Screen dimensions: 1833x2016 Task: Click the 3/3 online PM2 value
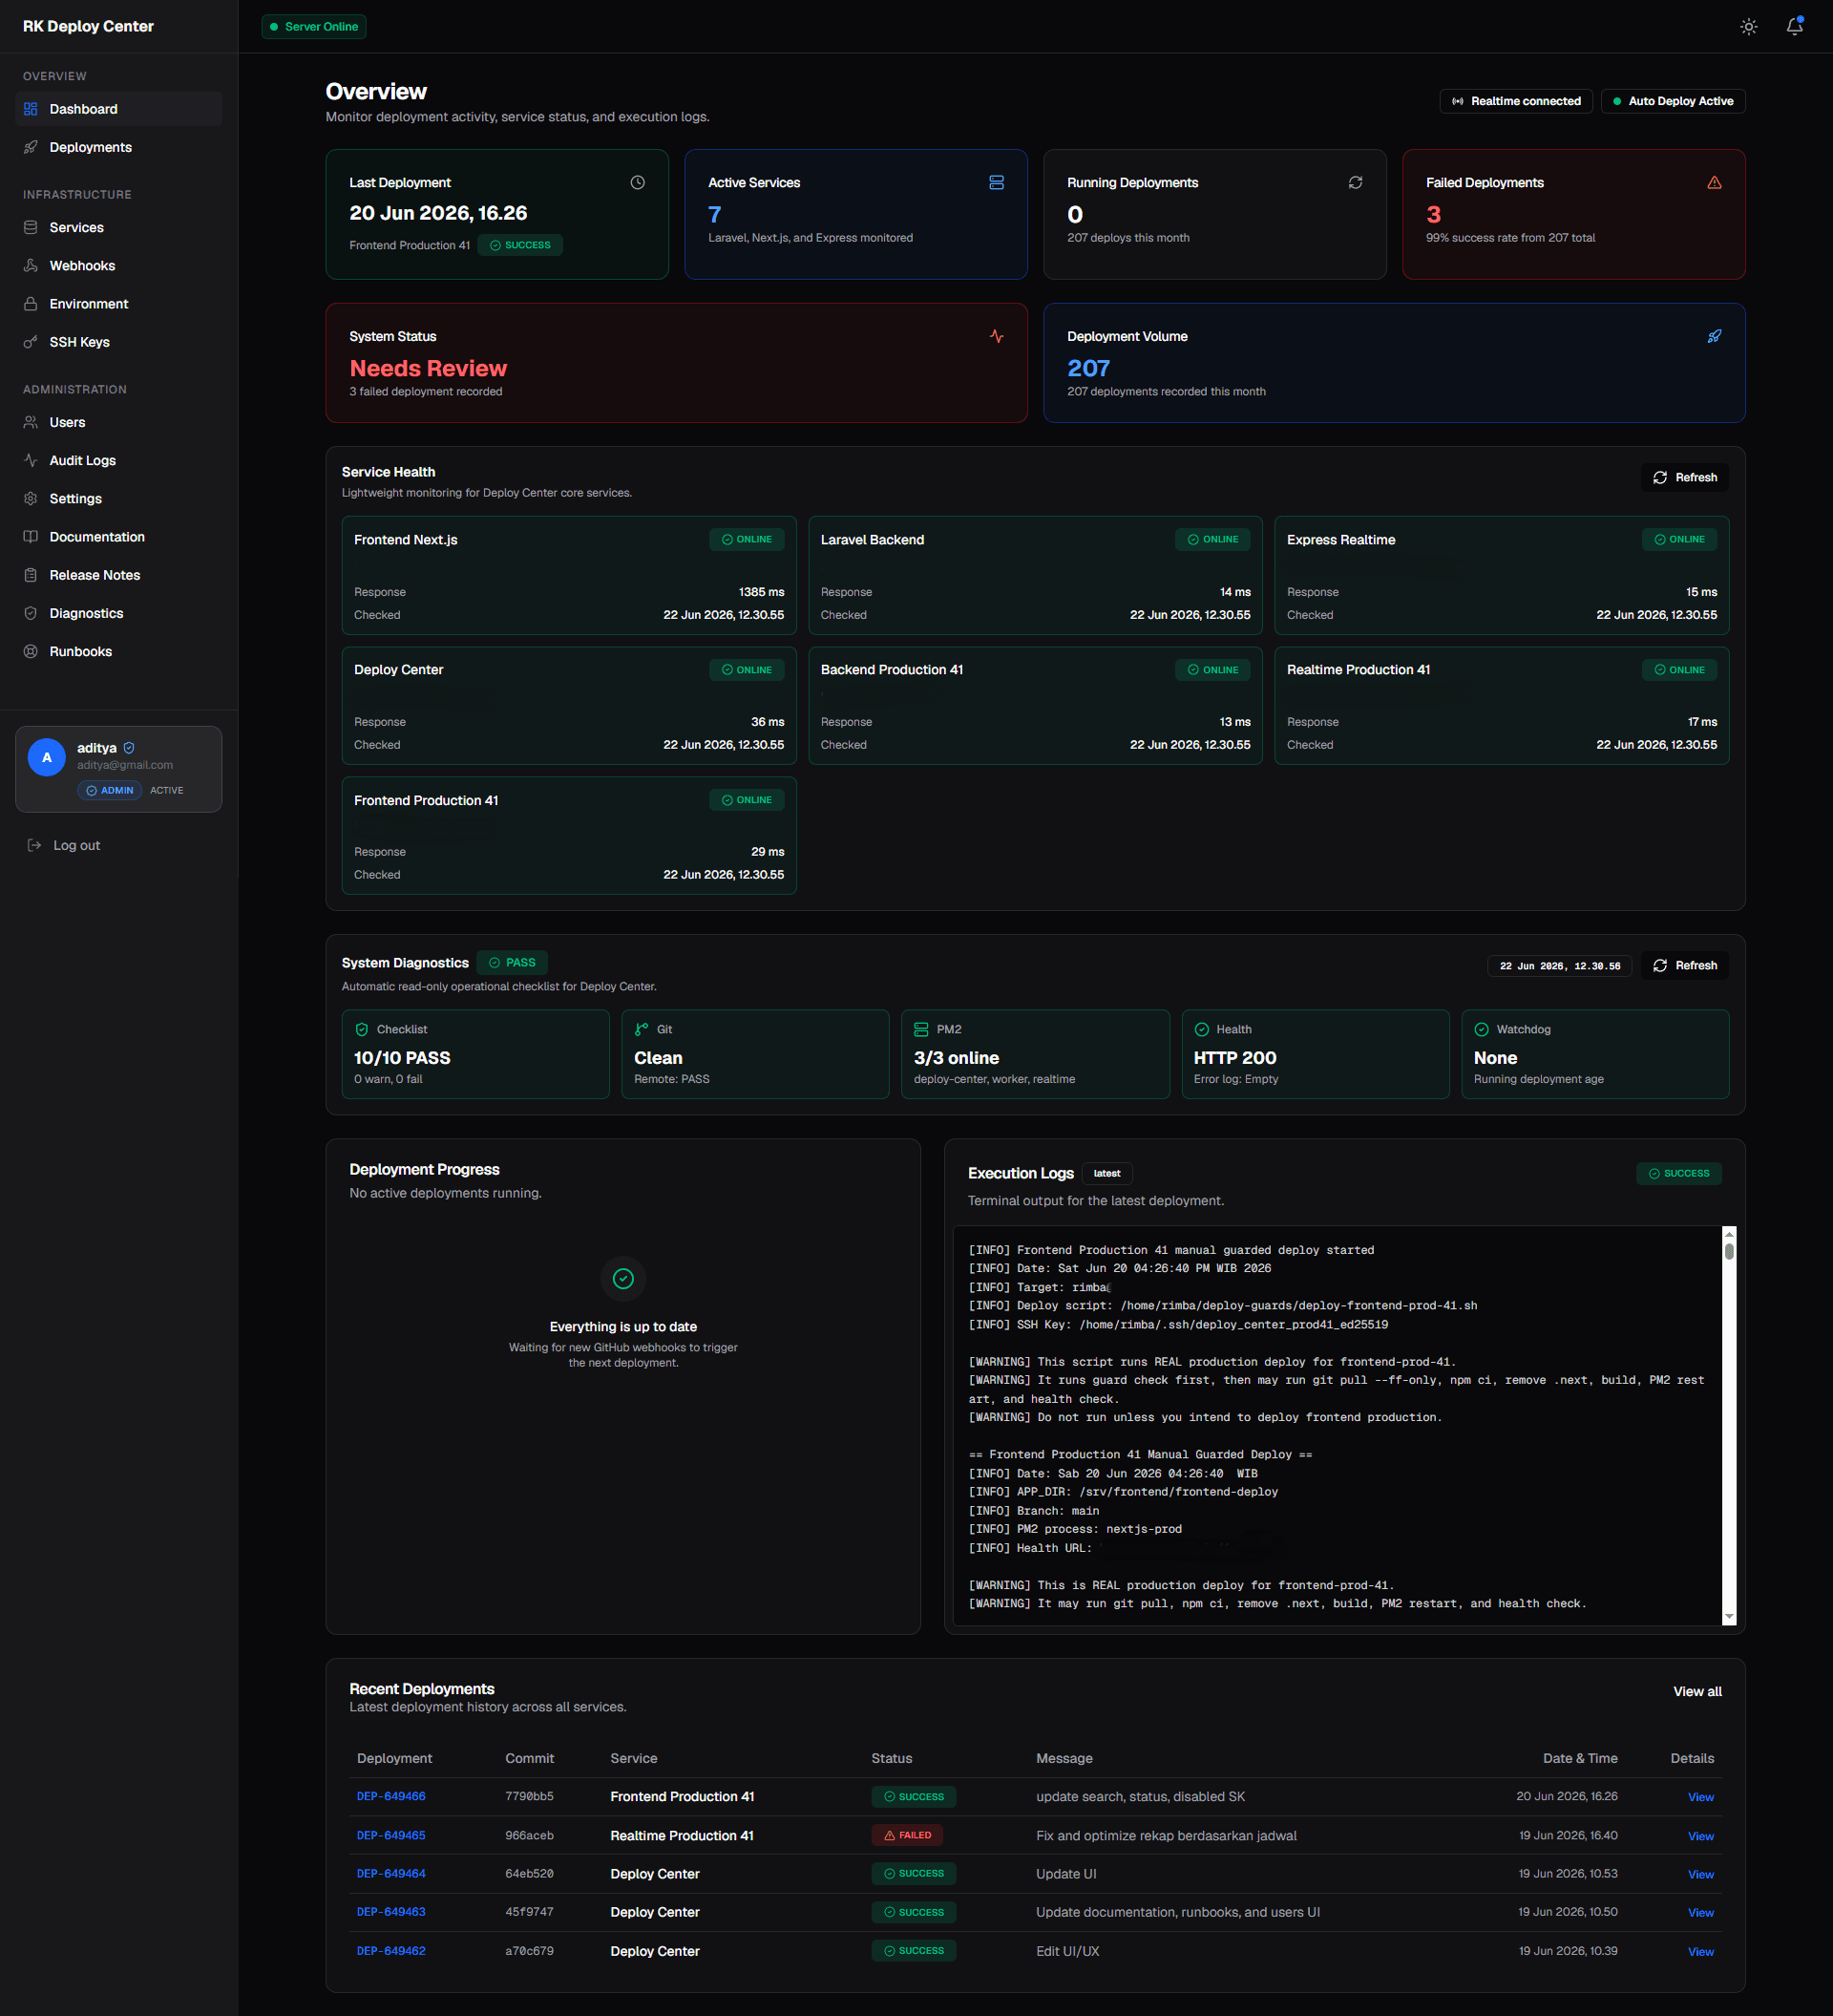pos(956,1057)
